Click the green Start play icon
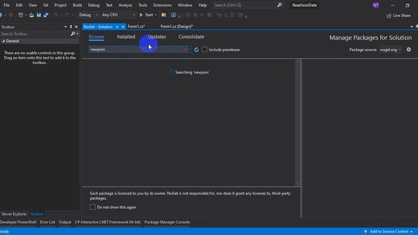Viewport: 418px width, 235px height. [141, 15]
